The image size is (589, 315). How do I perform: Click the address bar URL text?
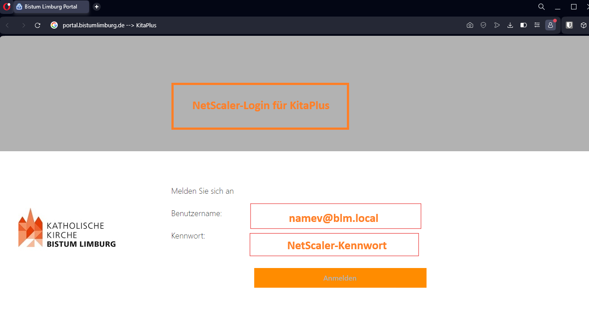[x=110, y=26]
